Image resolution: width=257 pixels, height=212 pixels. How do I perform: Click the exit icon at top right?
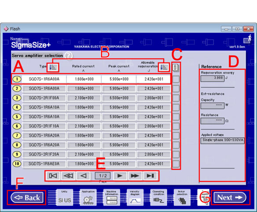click(x=248, y=39)
